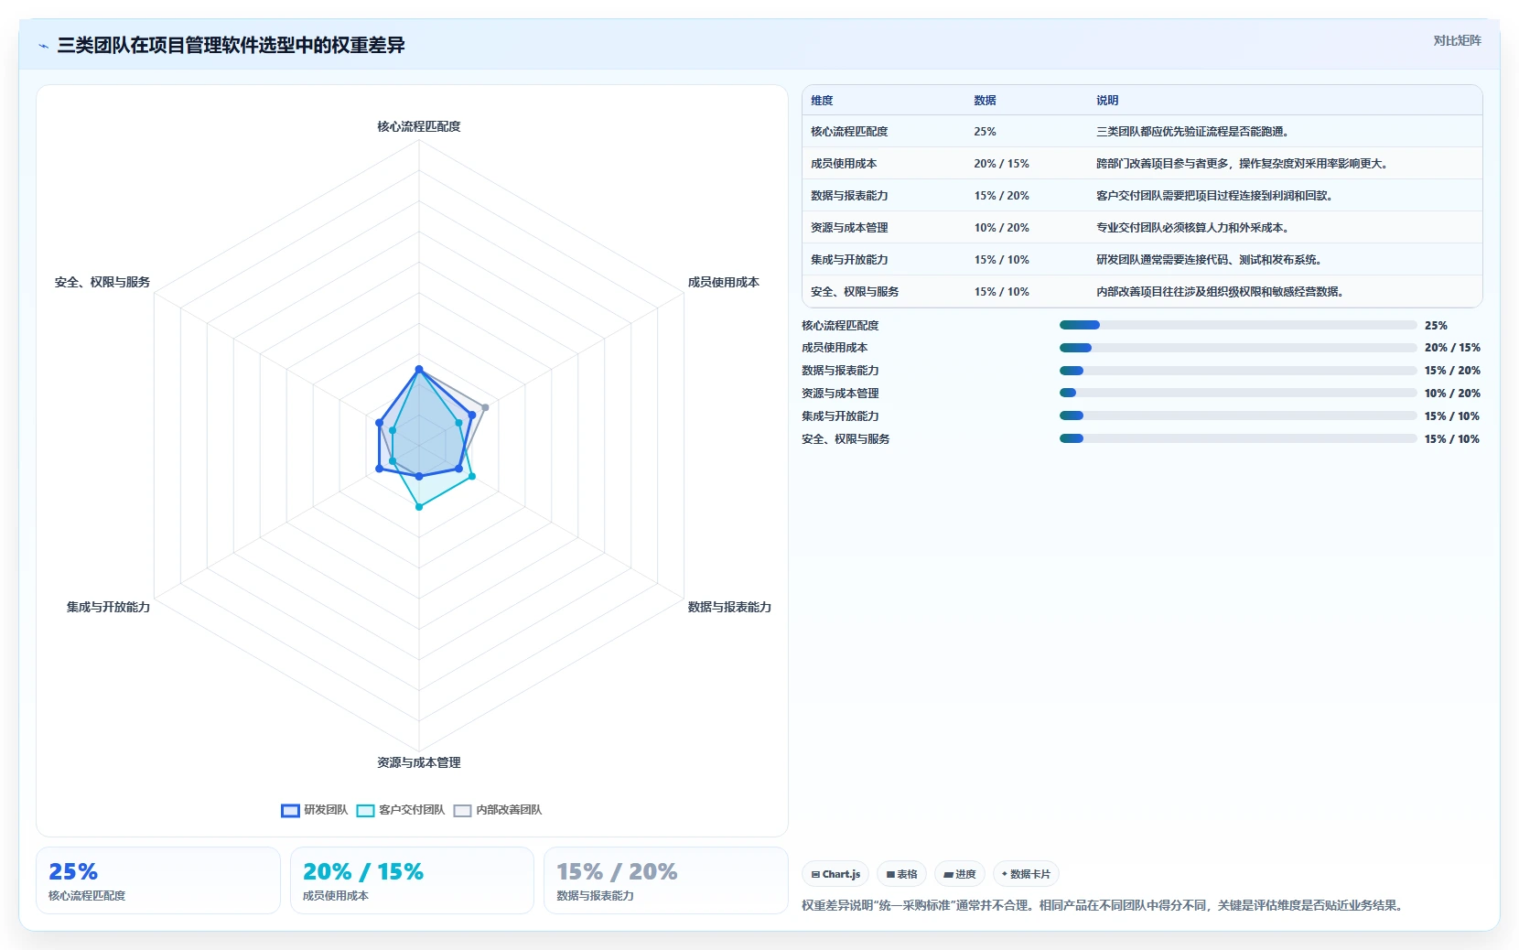Click 集成与开放能力 progress bar
Image resolution: width=1519 pixels, height=950 pixels.
1238,416
